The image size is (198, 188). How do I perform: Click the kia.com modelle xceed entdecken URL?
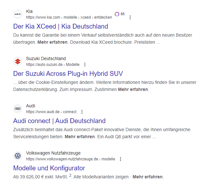(69, 17)
